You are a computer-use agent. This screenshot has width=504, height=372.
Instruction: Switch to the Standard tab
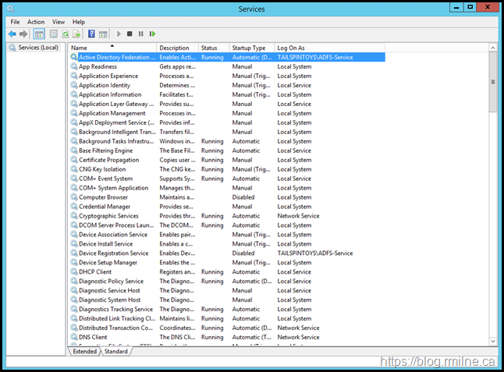point(115,352)
